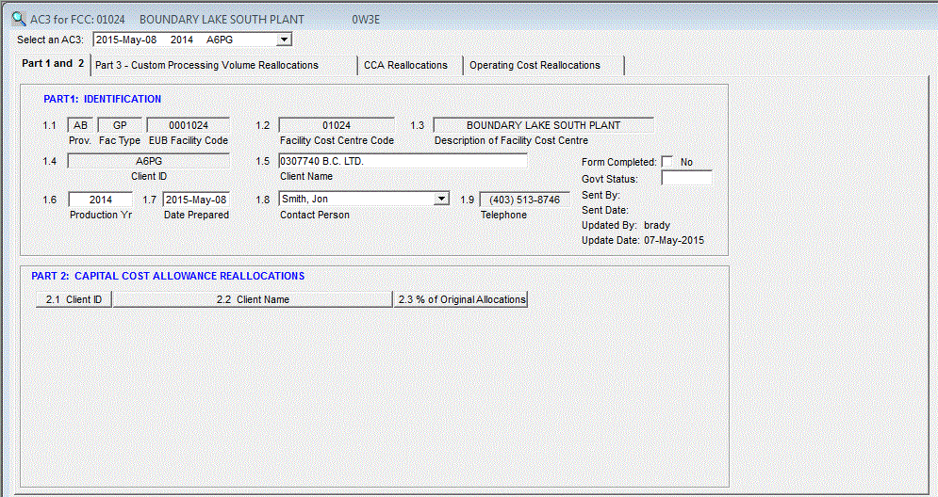Select the Operating Cost Reallocations tab
Viewport: 938px width, 497px height.
tap(535, 65)
